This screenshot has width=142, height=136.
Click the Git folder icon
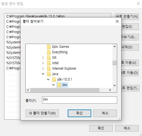coord(49,58)
